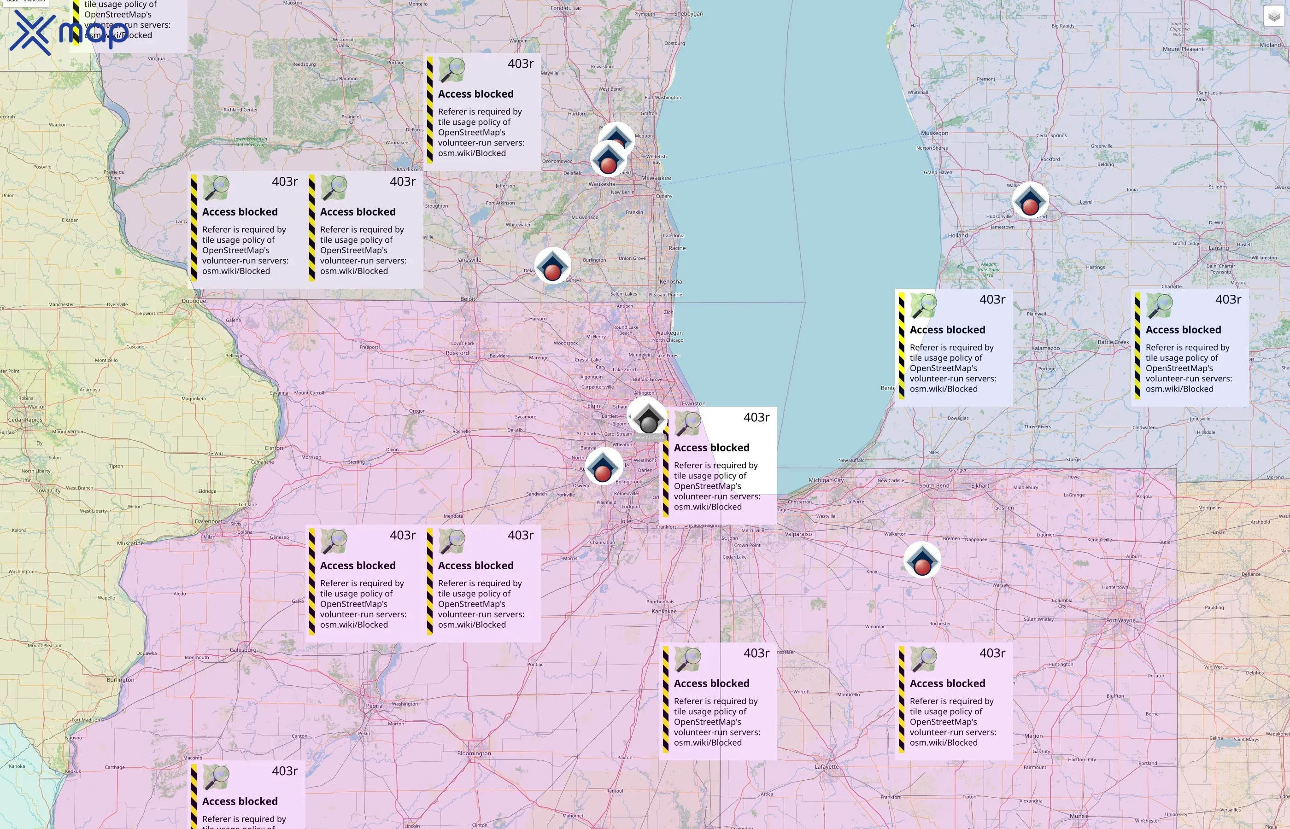Viewport: 1290px width, 829px height.
Task: Click the Muncie city label
Action: pos(1079,816)
